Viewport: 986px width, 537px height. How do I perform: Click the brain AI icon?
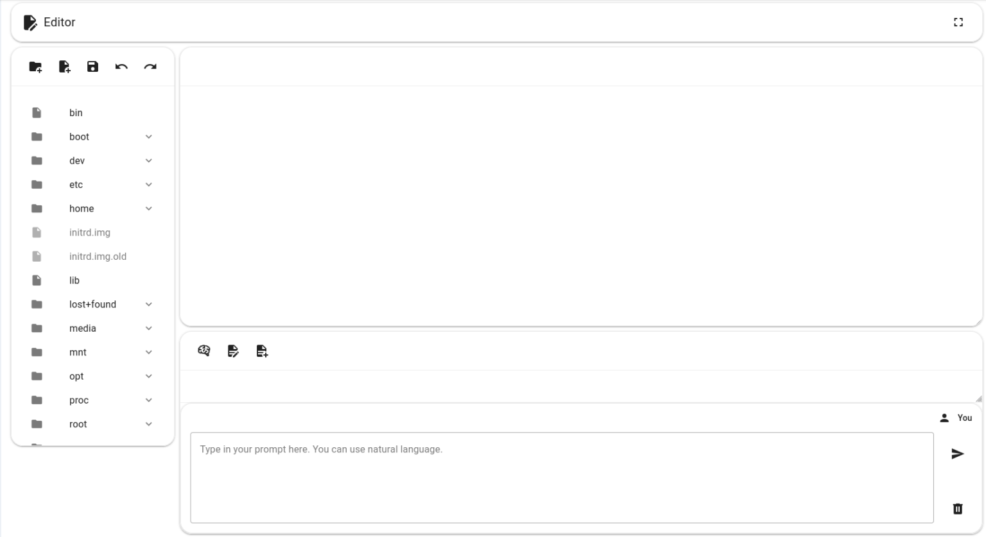204,351
